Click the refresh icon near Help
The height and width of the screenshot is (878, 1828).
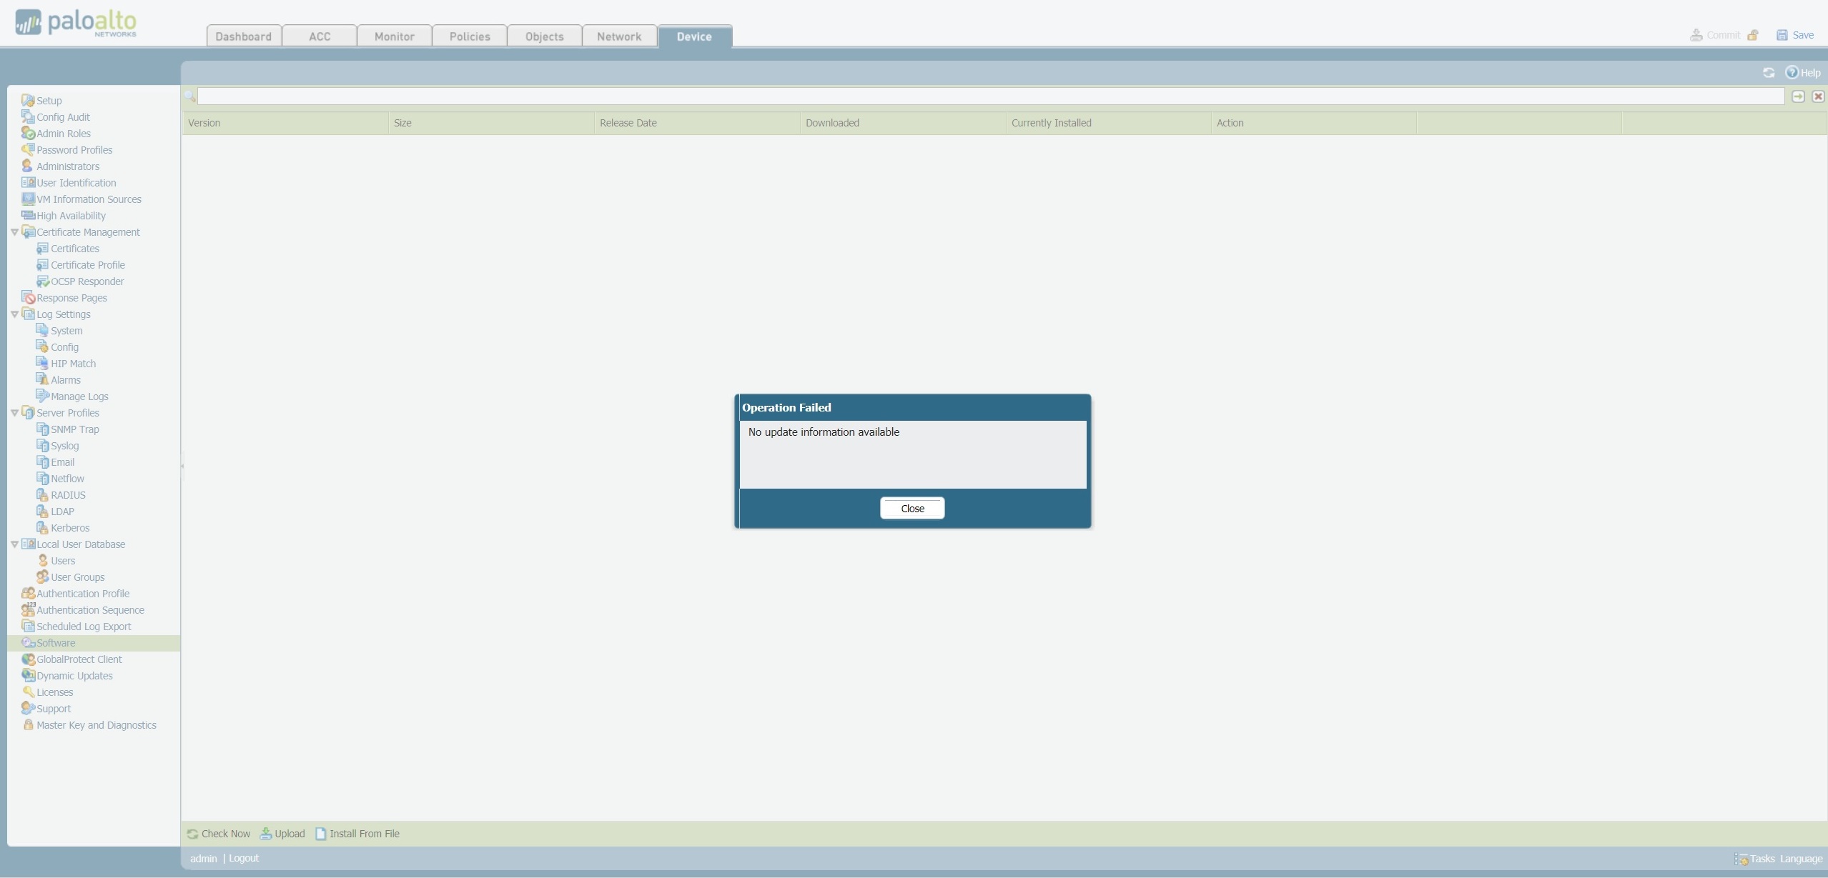pyautogui.click(x=1768, y=72)
